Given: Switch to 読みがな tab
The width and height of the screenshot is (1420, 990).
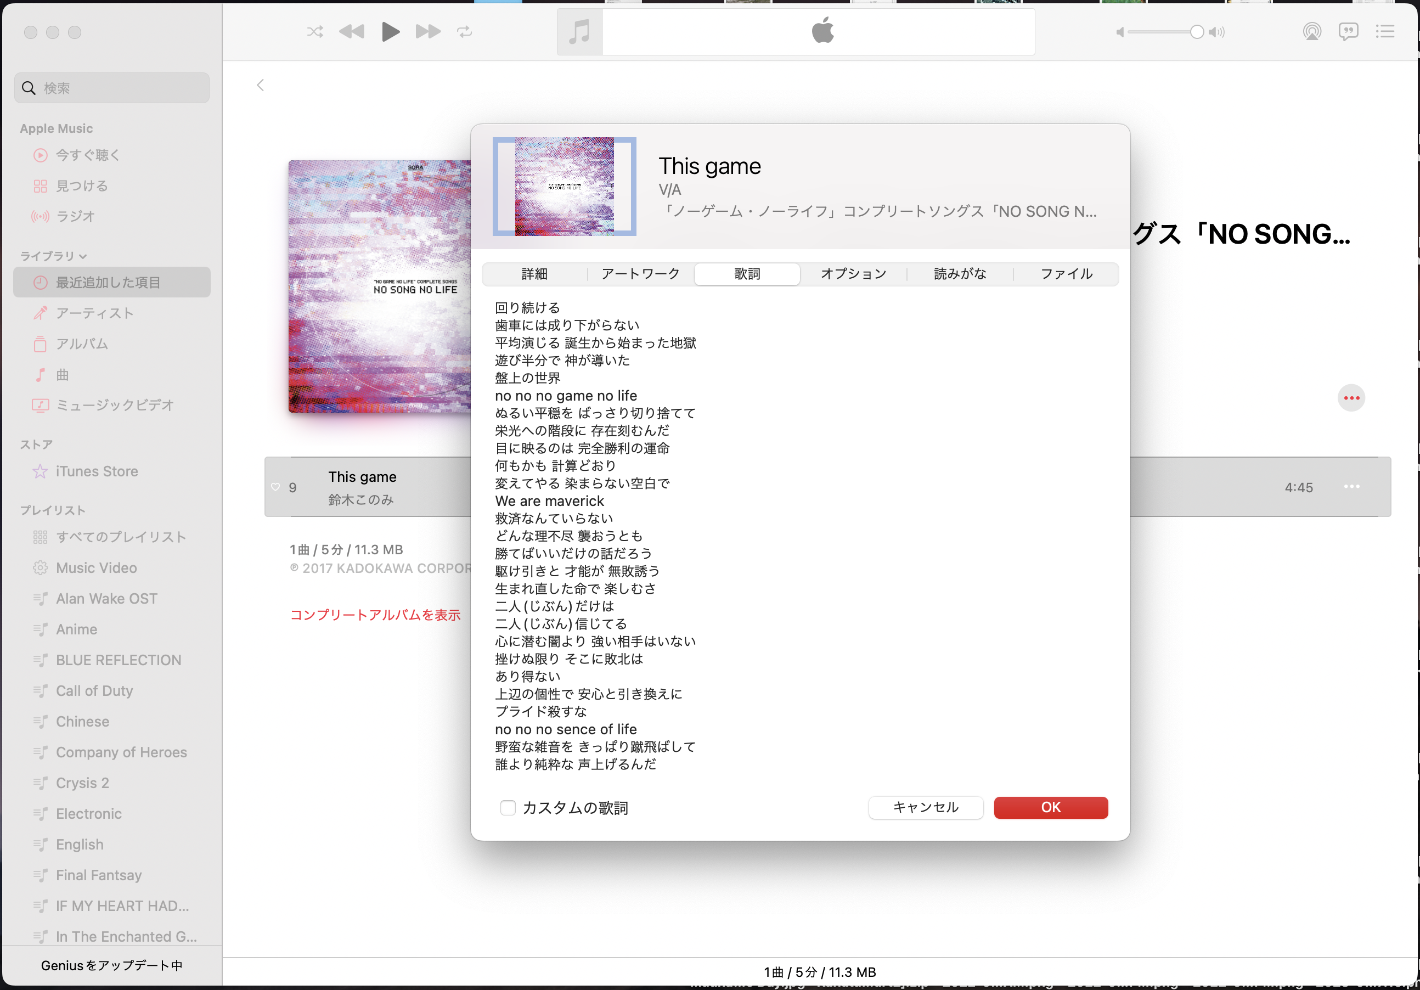Looking at the screenshot, I should pyautogui.click(x=960, y=273).
